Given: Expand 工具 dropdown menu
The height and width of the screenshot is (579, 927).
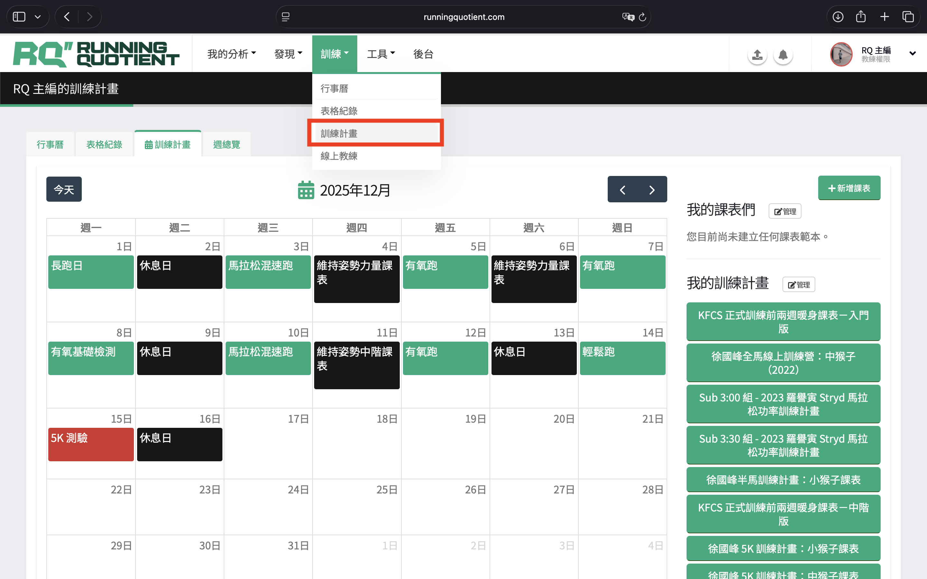Looking at the screenshot, I should (x=381, y=54).
